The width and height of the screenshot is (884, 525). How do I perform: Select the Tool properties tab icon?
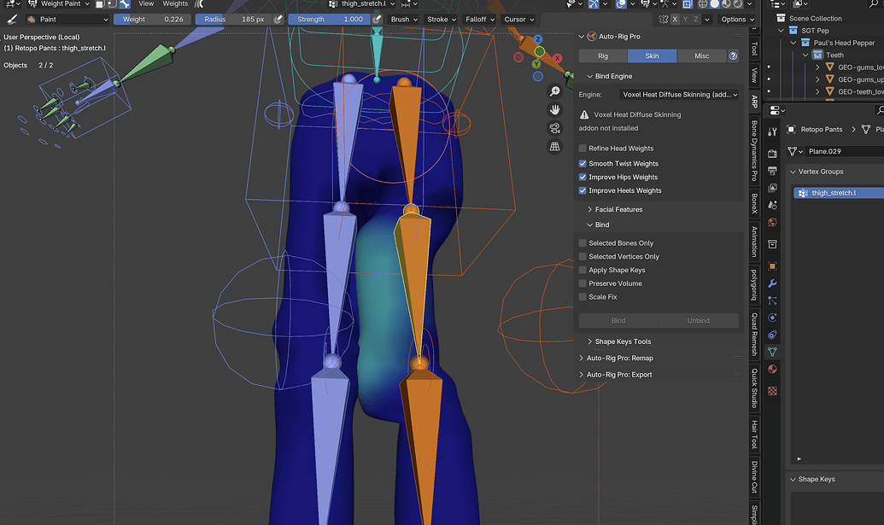click(772, 131)
